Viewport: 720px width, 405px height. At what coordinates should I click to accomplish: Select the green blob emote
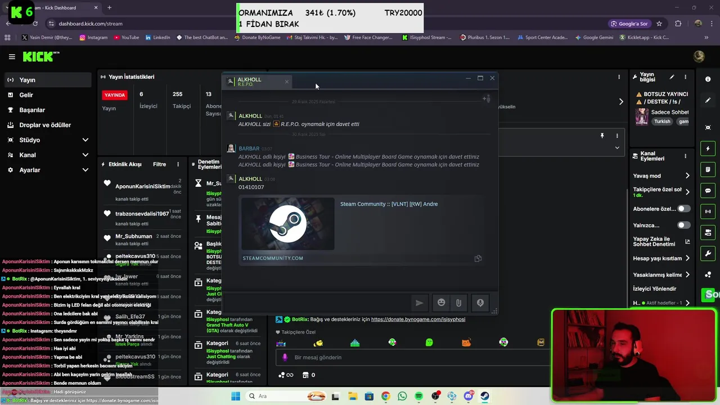point(429,343)
